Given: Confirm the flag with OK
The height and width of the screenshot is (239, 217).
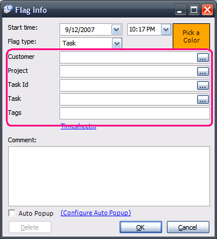Looking at the screenshot, I should pyautogui.click(x=141, y=227).
